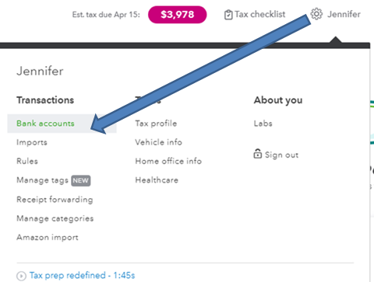Click the Jennifer account name dropdown
Image resolution: width=374 pixels, height=282 pixels.
coord(344,14)
